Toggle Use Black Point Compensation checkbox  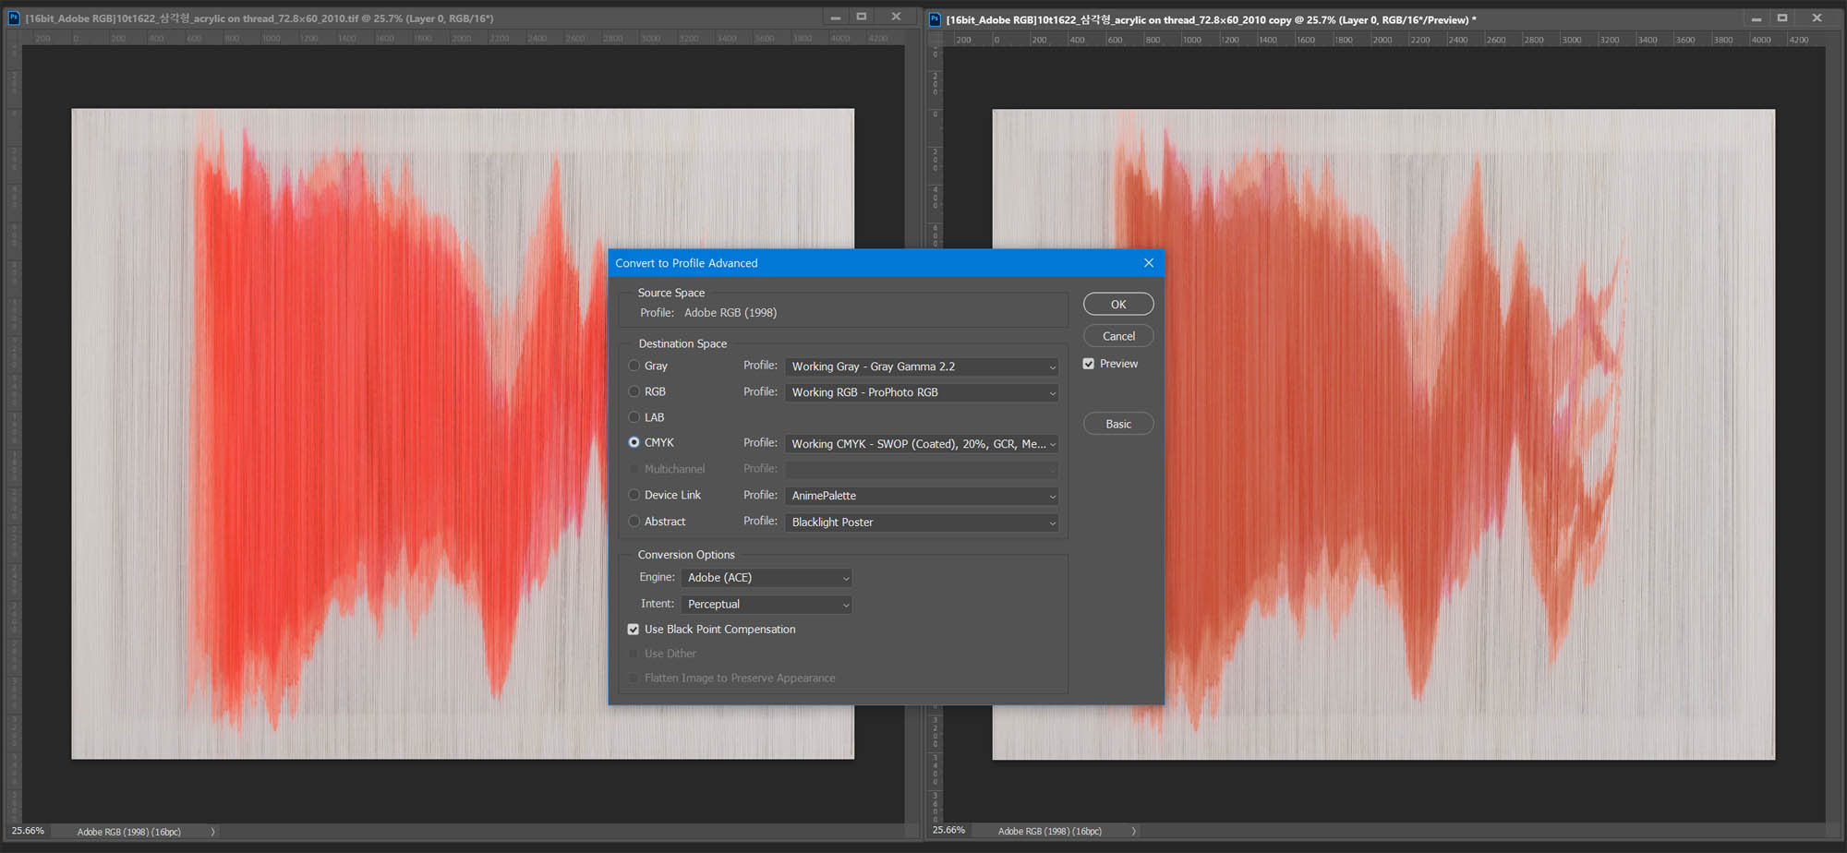coord(634,630)
